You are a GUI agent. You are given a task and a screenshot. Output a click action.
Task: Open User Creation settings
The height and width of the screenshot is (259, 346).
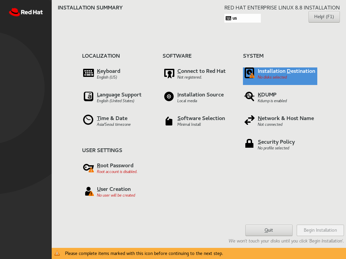pos(114,189)
